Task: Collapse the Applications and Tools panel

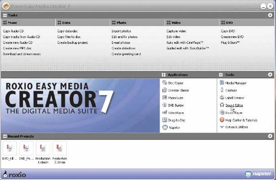Action: 270,75
